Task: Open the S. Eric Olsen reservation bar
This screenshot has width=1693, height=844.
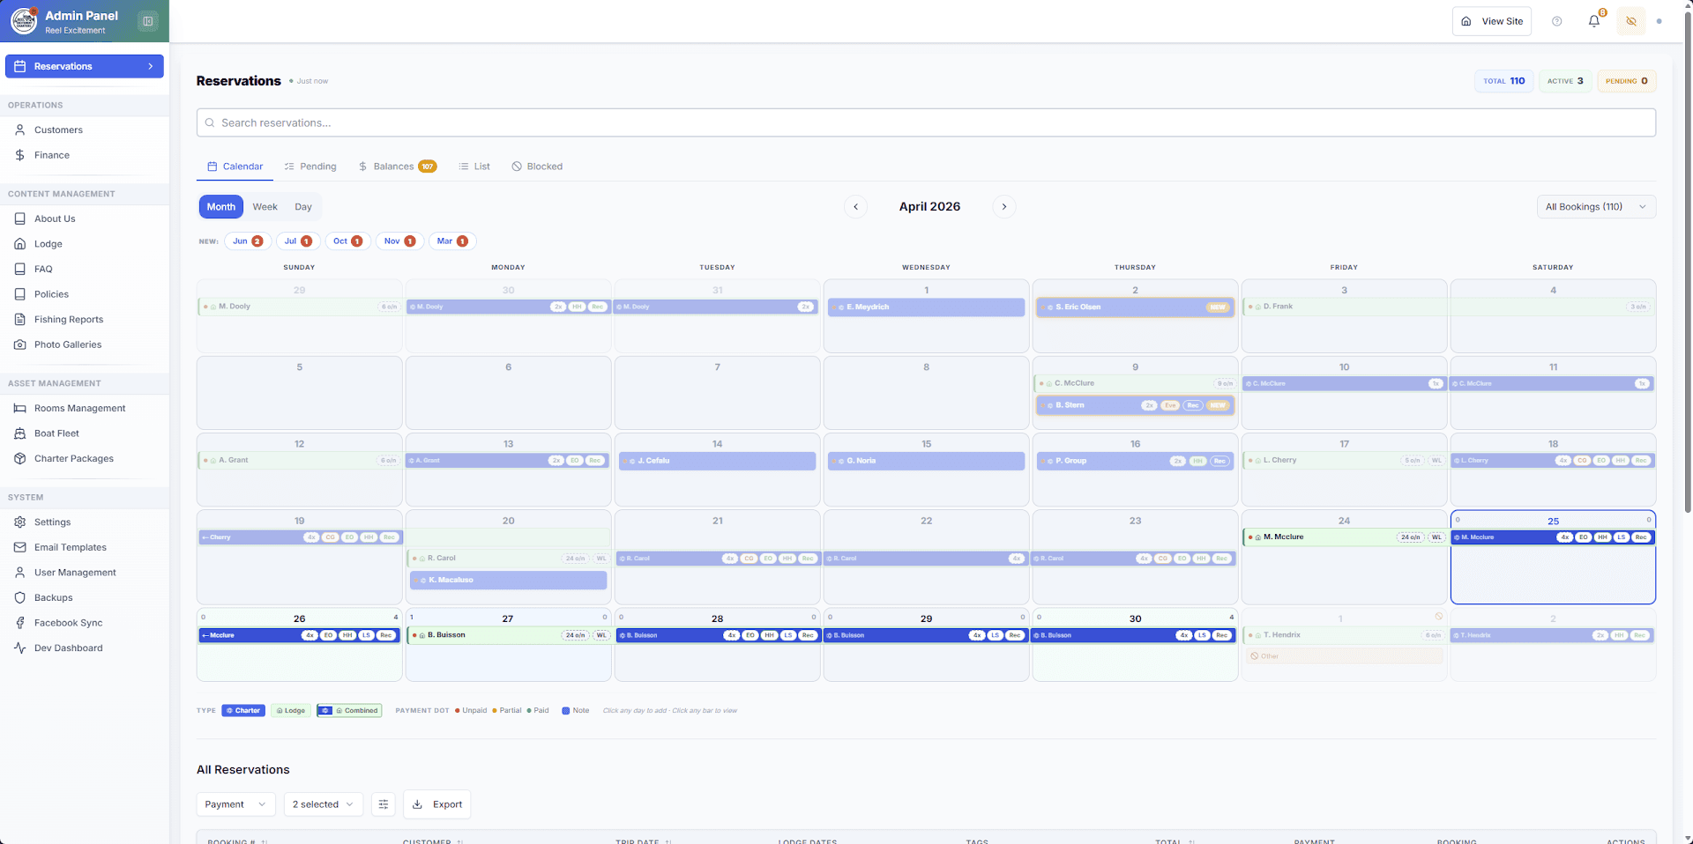Action: tap(1135, 307)
